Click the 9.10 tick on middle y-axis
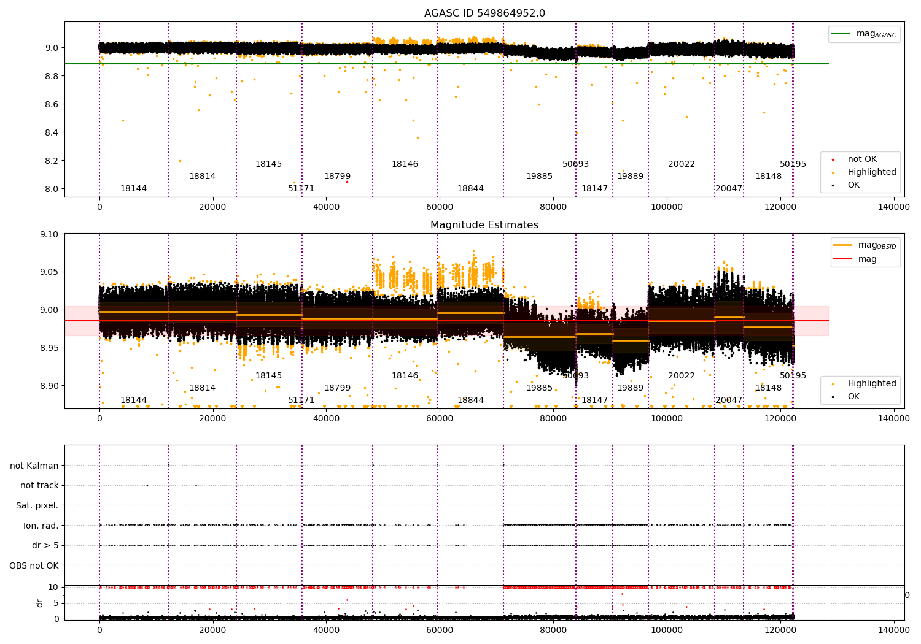 [x=49, y=234]
